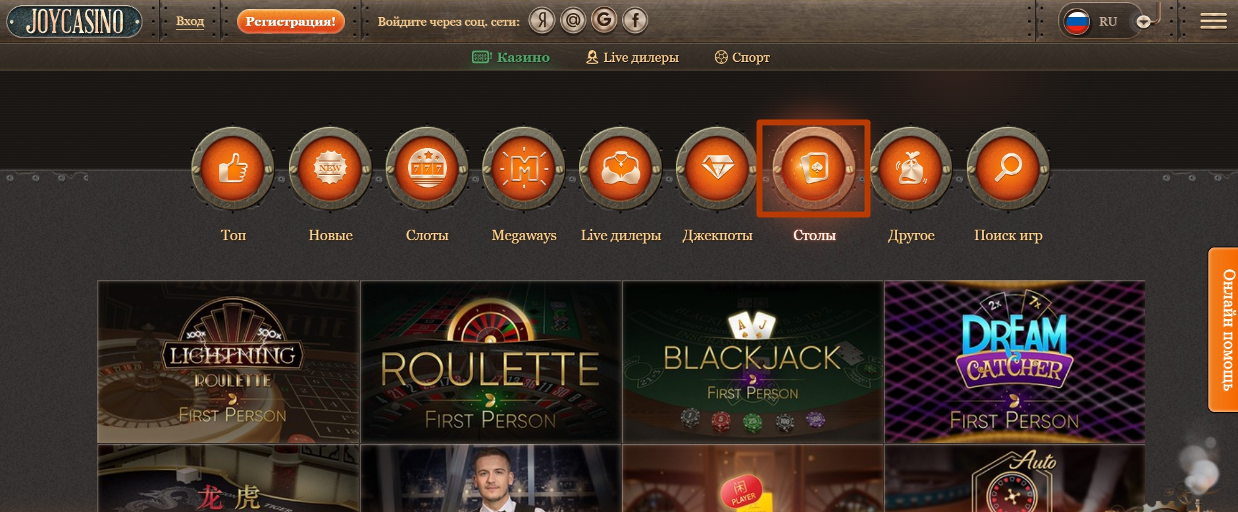This screenshot has height=512, width=1238.
Task: Switch to the Спорт section tab
Action: (742, 57)
